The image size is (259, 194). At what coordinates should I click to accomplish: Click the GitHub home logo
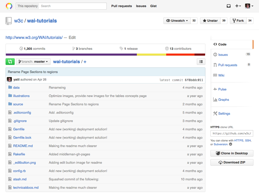coord(9,6)
